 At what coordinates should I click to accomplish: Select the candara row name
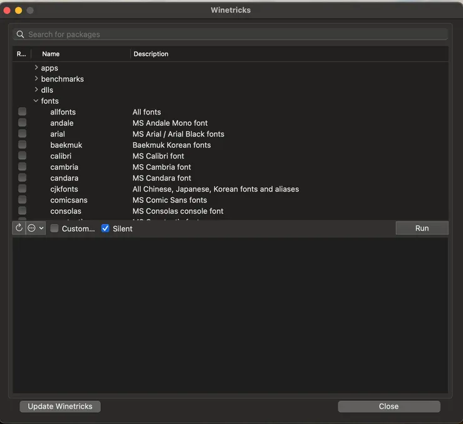64,178
